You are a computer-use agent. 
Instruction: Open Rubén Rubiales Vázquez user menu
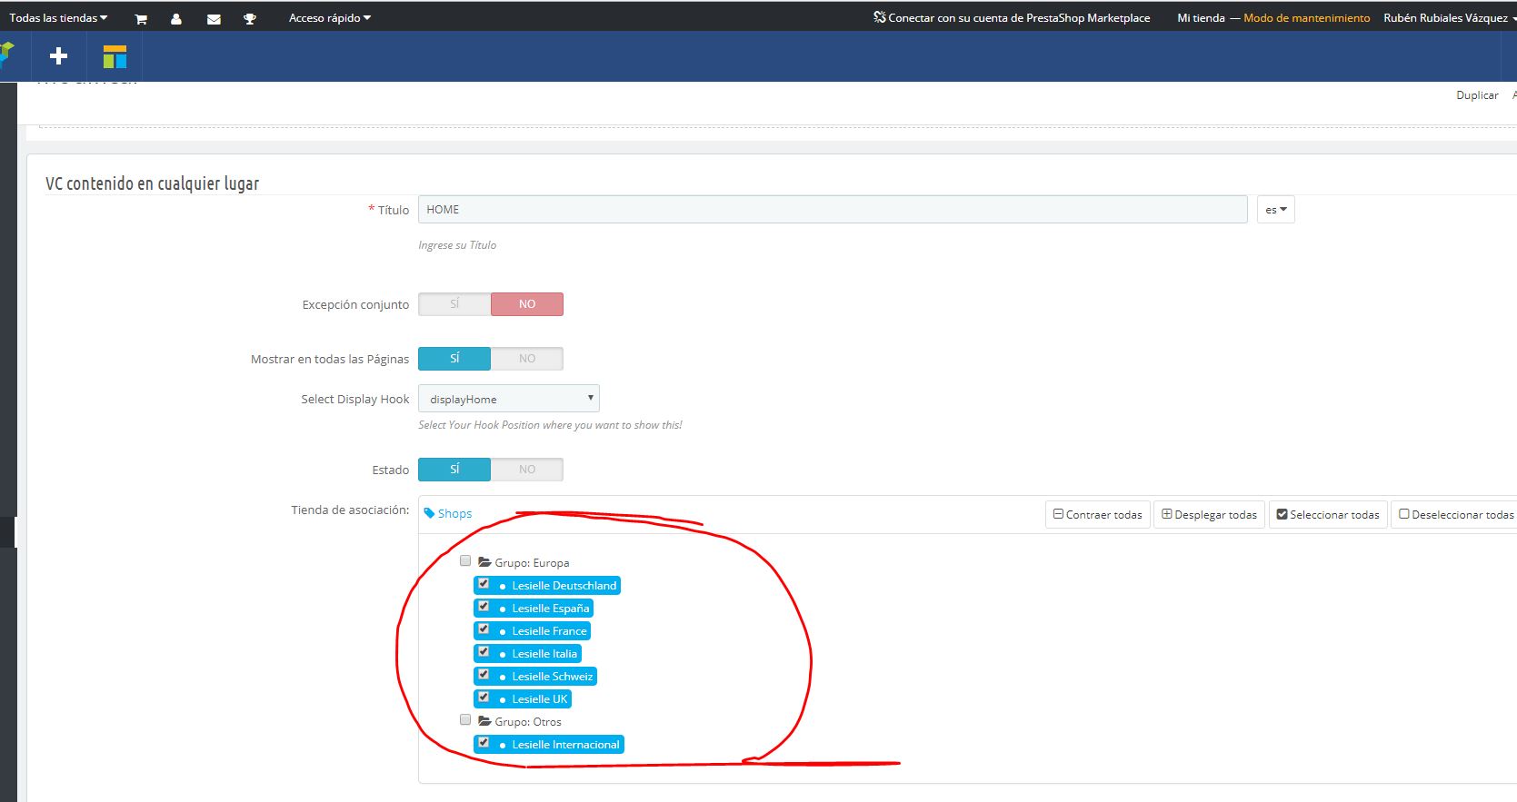tap(1448, 18)
